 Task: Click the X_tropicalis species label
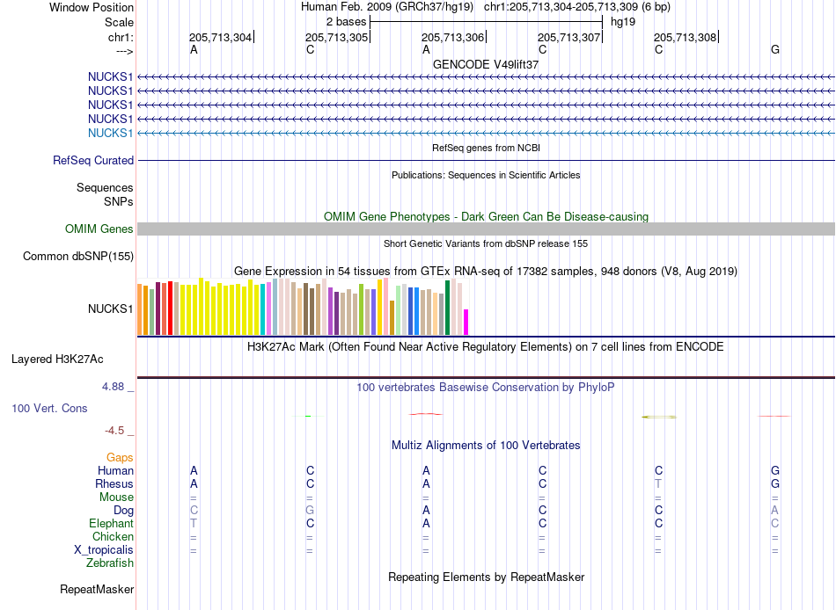click(104, 550)
